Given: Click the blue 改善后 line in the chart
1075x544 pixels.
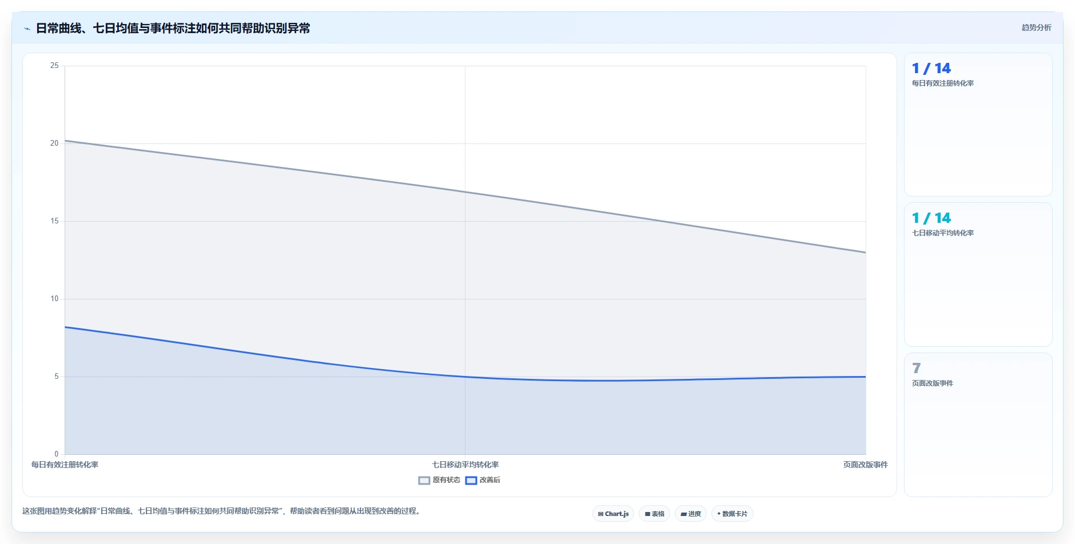Looking at the screenshot, I should click(x=465, y=377).
